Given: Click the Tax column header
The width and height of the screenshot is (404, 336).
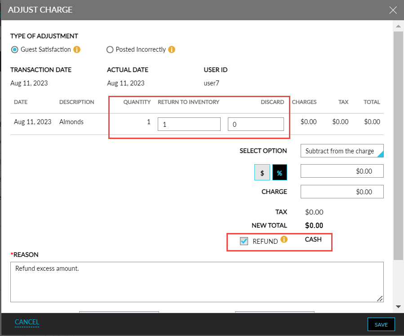Looking at the screenshot, I should tap(343, 102).
